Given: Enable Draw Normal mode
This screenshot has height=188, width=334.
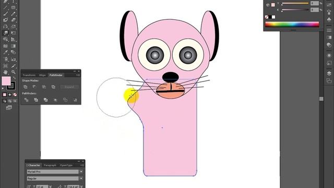Looking at the screenshot, I should 5,101.
